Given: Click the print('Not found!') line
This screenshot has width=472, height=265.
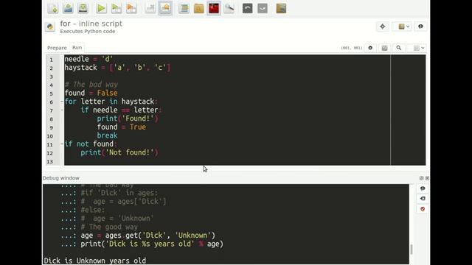Looking at the screenshot, I should tap(119, 152).
